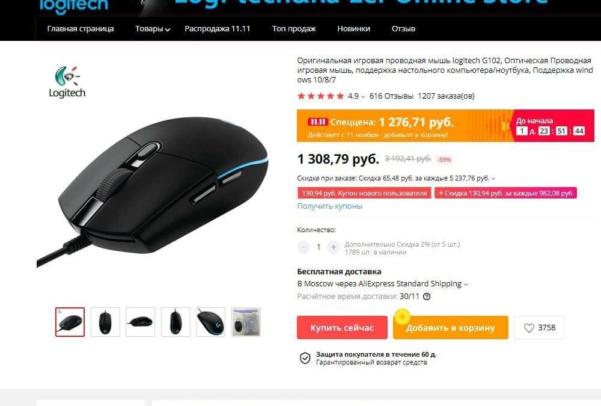Viewport: 601px width, 406px height.
Task: Click the buyer protection shield icon
Action: pyautogui.click(x=305, y=358)
